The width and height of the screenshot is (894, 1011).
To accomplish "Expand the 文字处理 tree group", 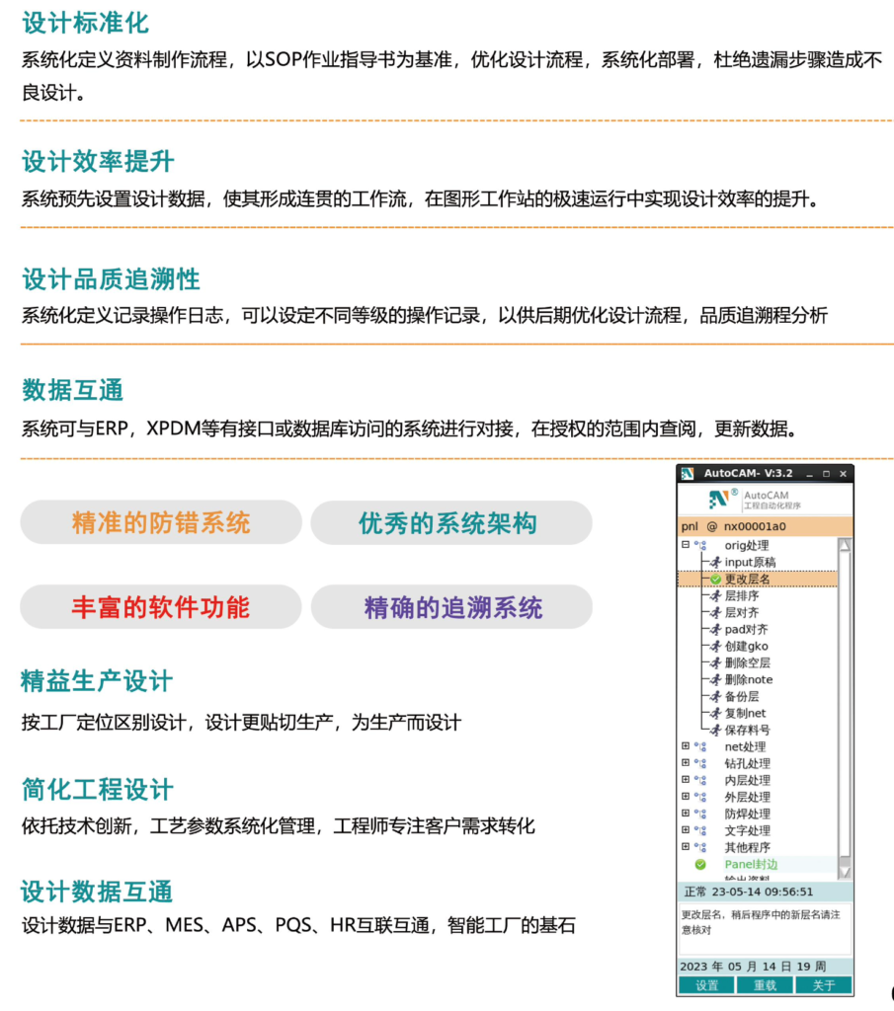I will tap(686, 829).
